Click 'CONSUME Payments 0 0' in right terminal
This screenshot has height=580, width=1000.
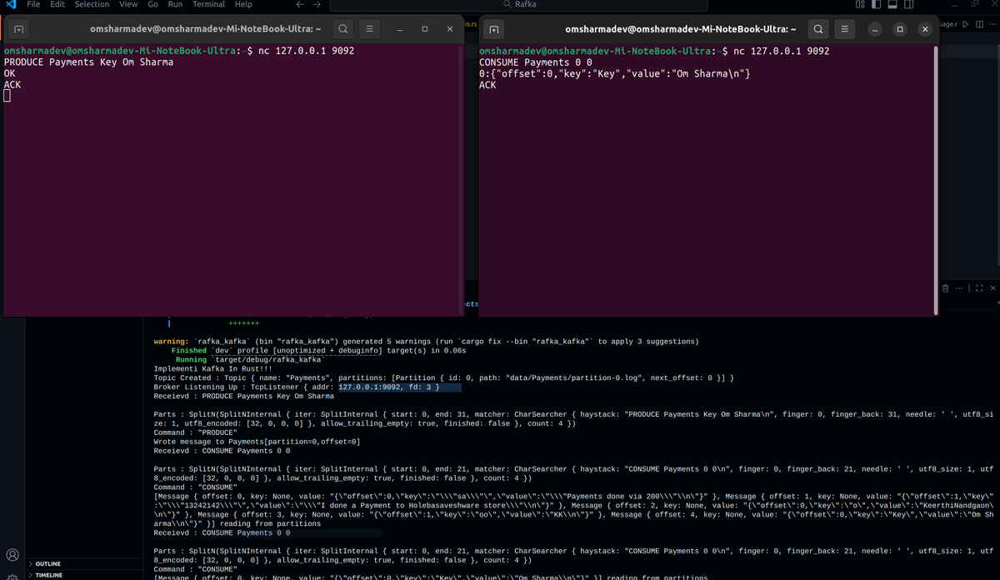click(535, 62)
